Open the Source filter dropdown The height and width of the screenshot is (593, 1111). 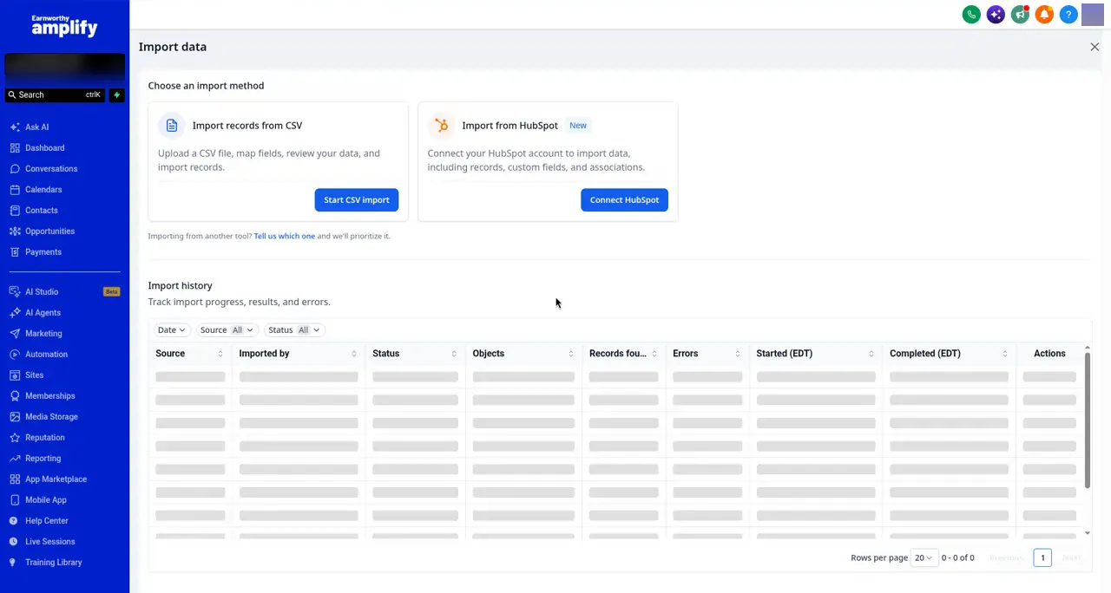pos(227,330)
